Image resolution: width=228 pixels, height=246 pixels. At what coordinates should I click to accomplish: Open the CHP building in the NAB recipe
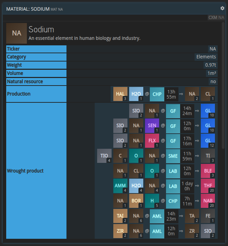coord(173,201)
